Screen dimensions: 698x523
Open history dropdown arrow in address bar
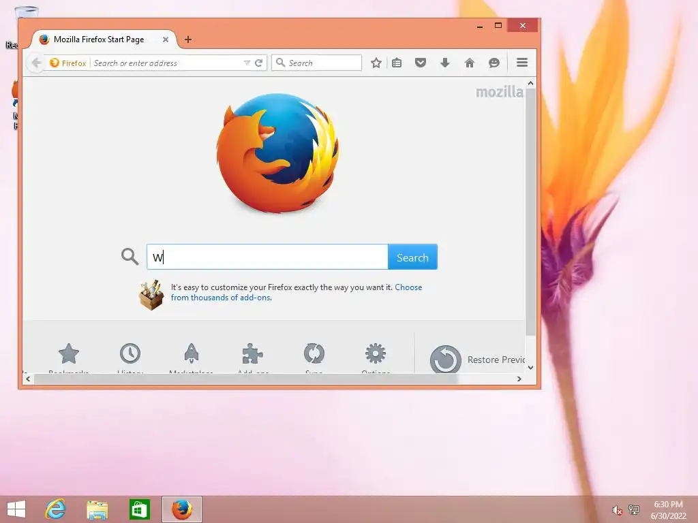[247, 63]
